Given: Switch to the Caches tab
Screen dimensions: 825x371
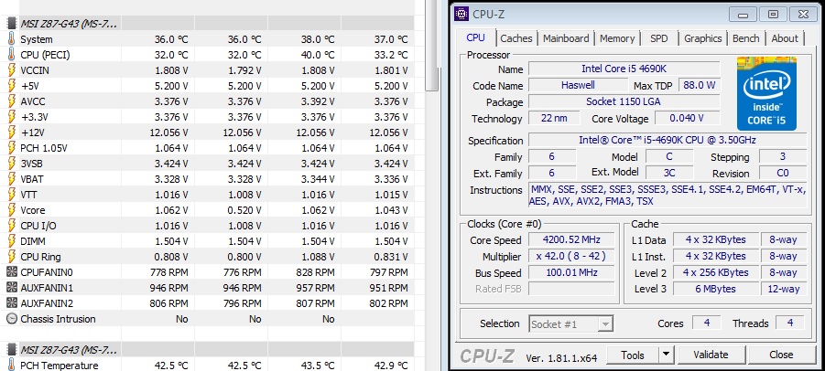Looking at the screenshot, I should [x=516, y=38].
